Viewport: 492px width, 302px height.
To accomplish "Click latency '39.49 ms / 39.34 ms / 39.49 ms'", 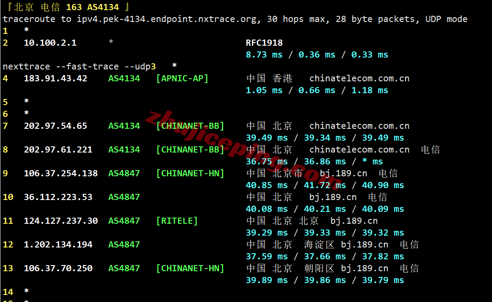I will (x=325, y=138).
